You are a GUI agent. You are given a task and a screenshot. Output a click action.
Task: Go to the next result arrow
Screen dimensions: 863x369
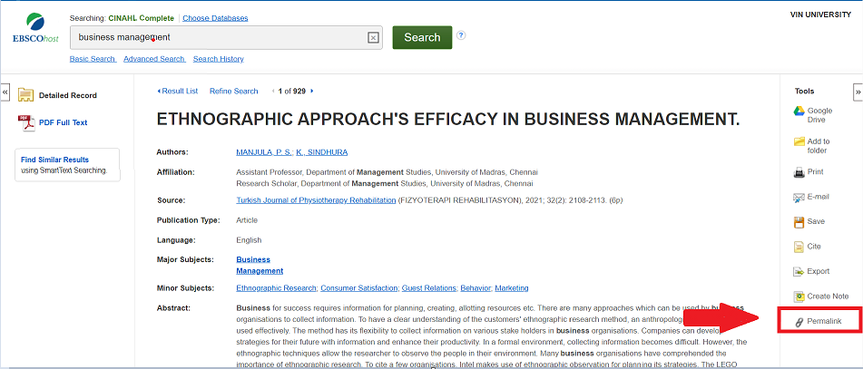312,91
